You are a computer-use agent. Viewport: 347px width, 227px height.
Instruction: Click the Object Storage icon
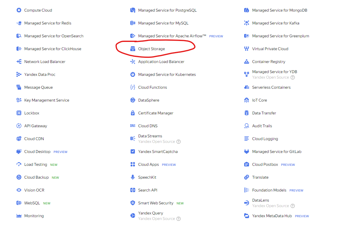[x=133, y=49]
